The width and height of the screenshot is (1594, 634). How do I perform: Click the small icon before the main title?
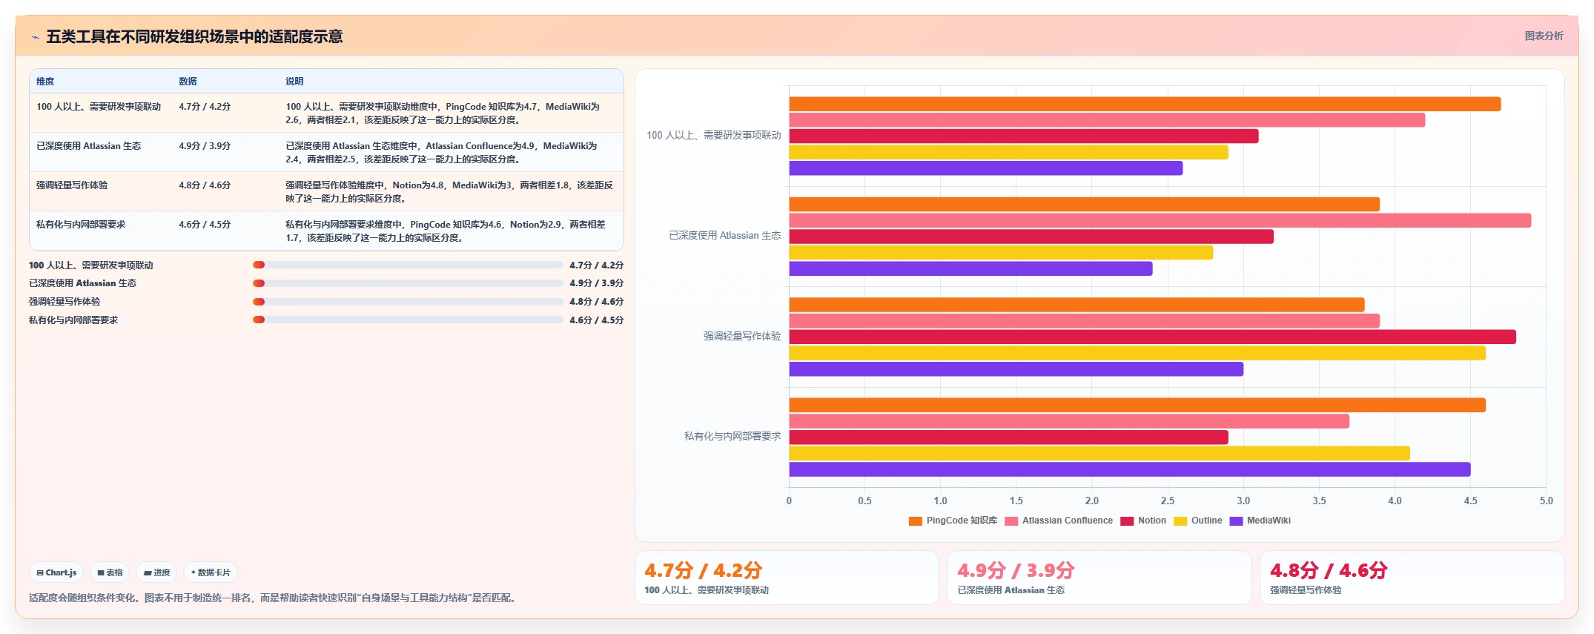35,37
